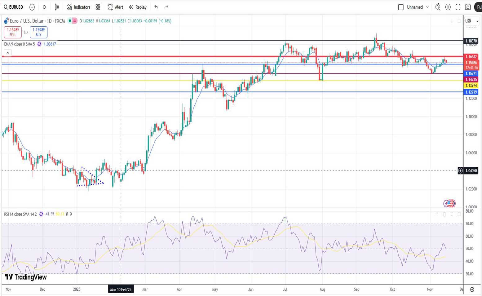Open chart settings hexagon icon
Viewport: 482px width, 296px height.
pyautogui.click(x=448, y=7)
